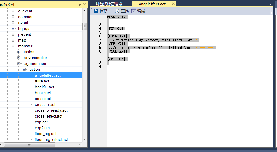Click the Find (查找) search icon
The height and width of the screenshot is (152, 277).
117,11
